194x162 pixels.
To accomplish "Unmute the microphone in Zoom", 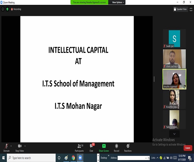I will [6, 148].
